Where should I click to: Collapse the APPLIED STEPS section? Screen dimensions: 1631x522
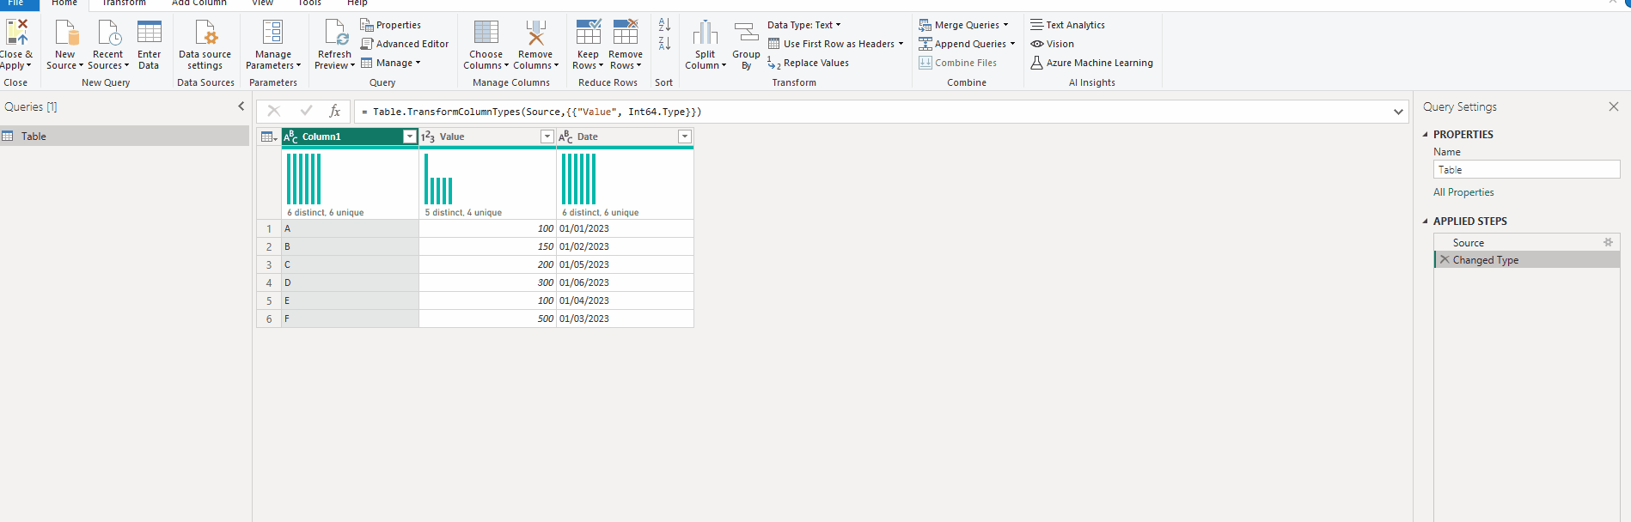pyautogui.click(x=1426, y=222)
